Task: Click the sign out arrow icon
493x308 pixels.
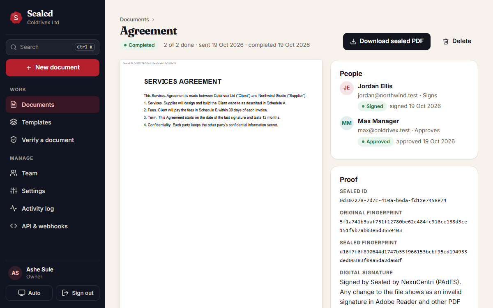Action: pos(65,293)
